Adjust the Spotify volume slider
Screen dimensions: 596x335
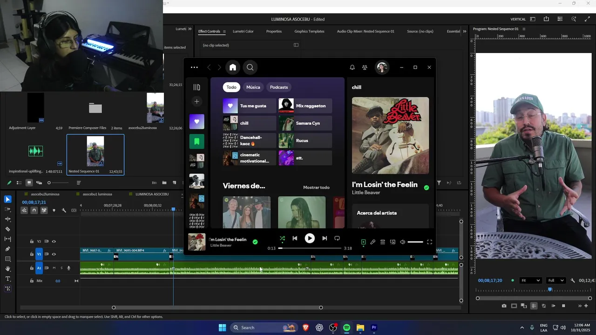(x=415, y=242)
